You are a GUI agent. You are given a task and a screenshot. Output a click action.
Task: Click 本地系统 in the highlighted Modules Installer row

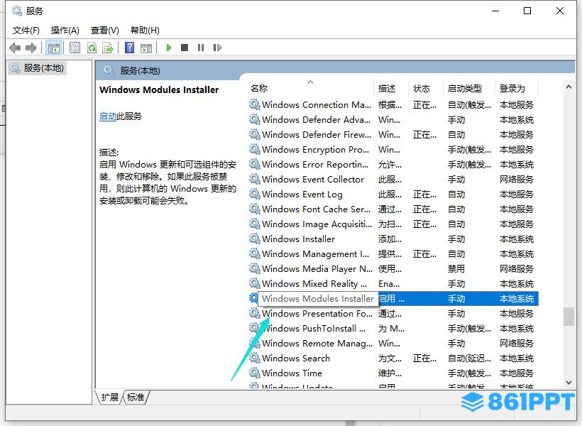click(x=516, y=299)
